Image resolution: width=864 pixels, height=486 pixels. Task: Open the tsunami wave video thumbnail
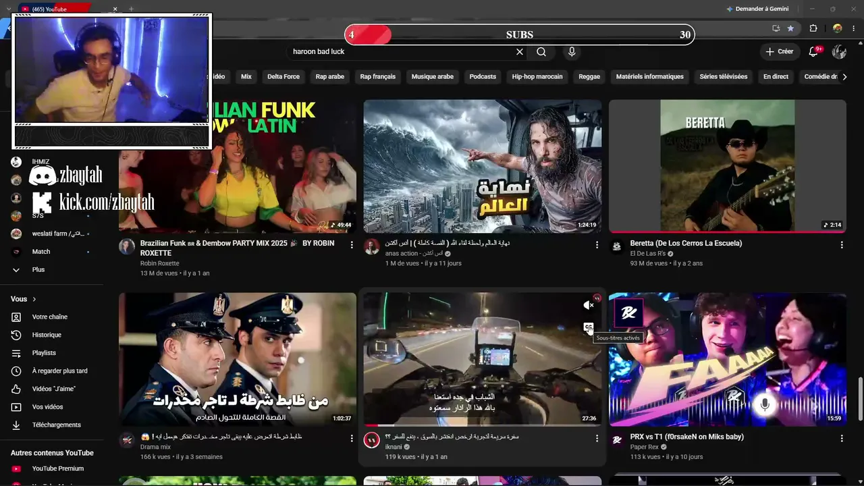click(482, 166)
